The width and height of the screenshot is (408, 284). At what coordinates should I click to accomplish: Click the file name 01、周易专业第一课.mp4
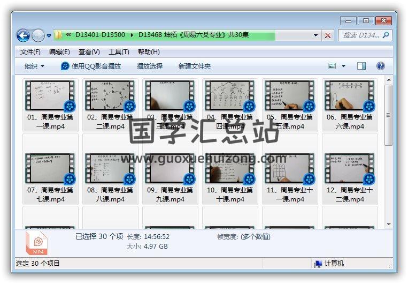point(50,122)
